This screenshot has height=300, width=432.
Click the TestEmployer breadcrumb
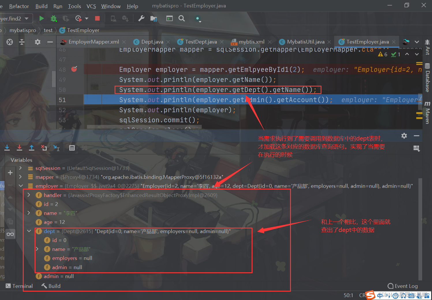(79, 30)
